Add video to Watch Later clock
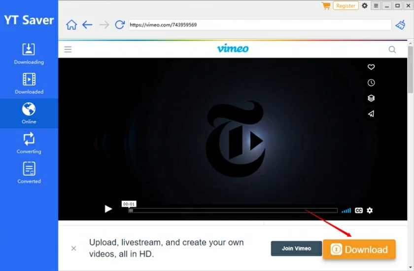The height and width of the screenshot is (271, 414). tap(371, 83)
